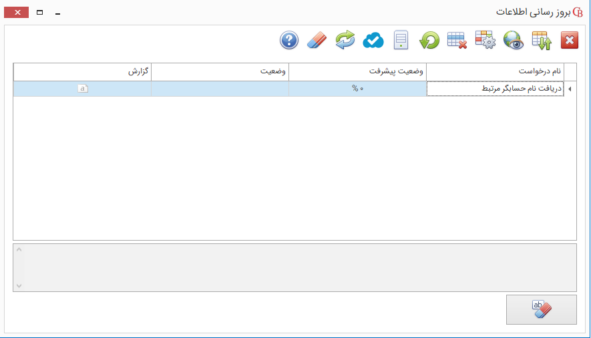This screenshot has width=591, height=338.
Task: Click the نام درخواست column header
Action: pyautogui.click(x=495, y=71)
